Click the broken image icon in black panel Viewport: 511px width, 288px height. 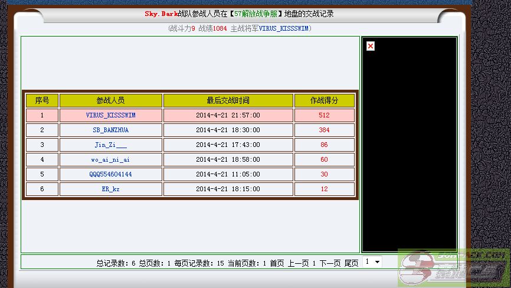371,46
